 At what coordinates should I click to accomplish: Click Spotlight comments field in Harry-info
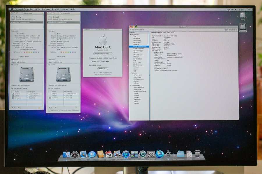[x=27, y=26]
